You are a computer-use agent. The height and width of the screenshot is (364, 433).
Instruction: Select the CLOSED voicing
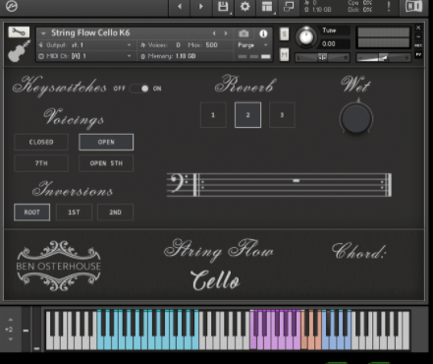click(41, 142)
